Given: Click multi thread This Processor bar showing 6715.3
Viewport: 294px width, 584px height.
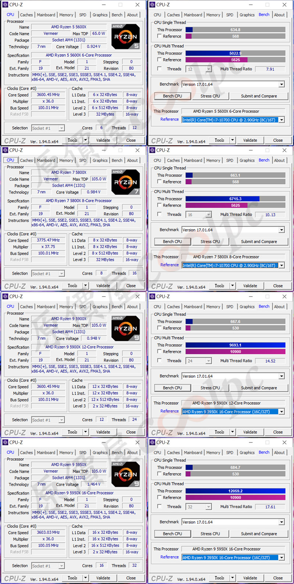Looking at the screenshot, I should (x=236, y=199).
